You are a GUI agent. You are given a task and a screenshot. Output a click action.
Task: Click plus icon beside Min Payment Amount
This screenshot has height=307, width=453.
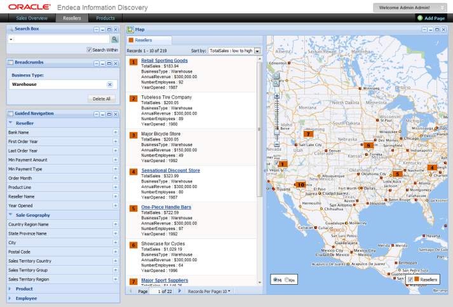pos(115,160)
